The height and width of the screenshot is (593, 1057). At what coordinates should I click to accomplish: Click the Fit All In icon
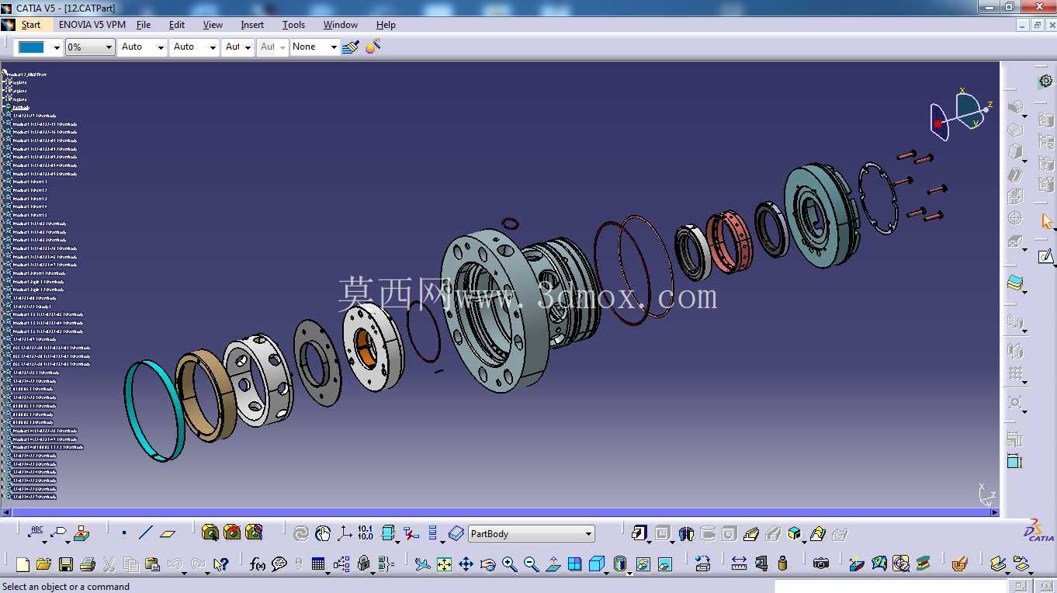[444, 564]
